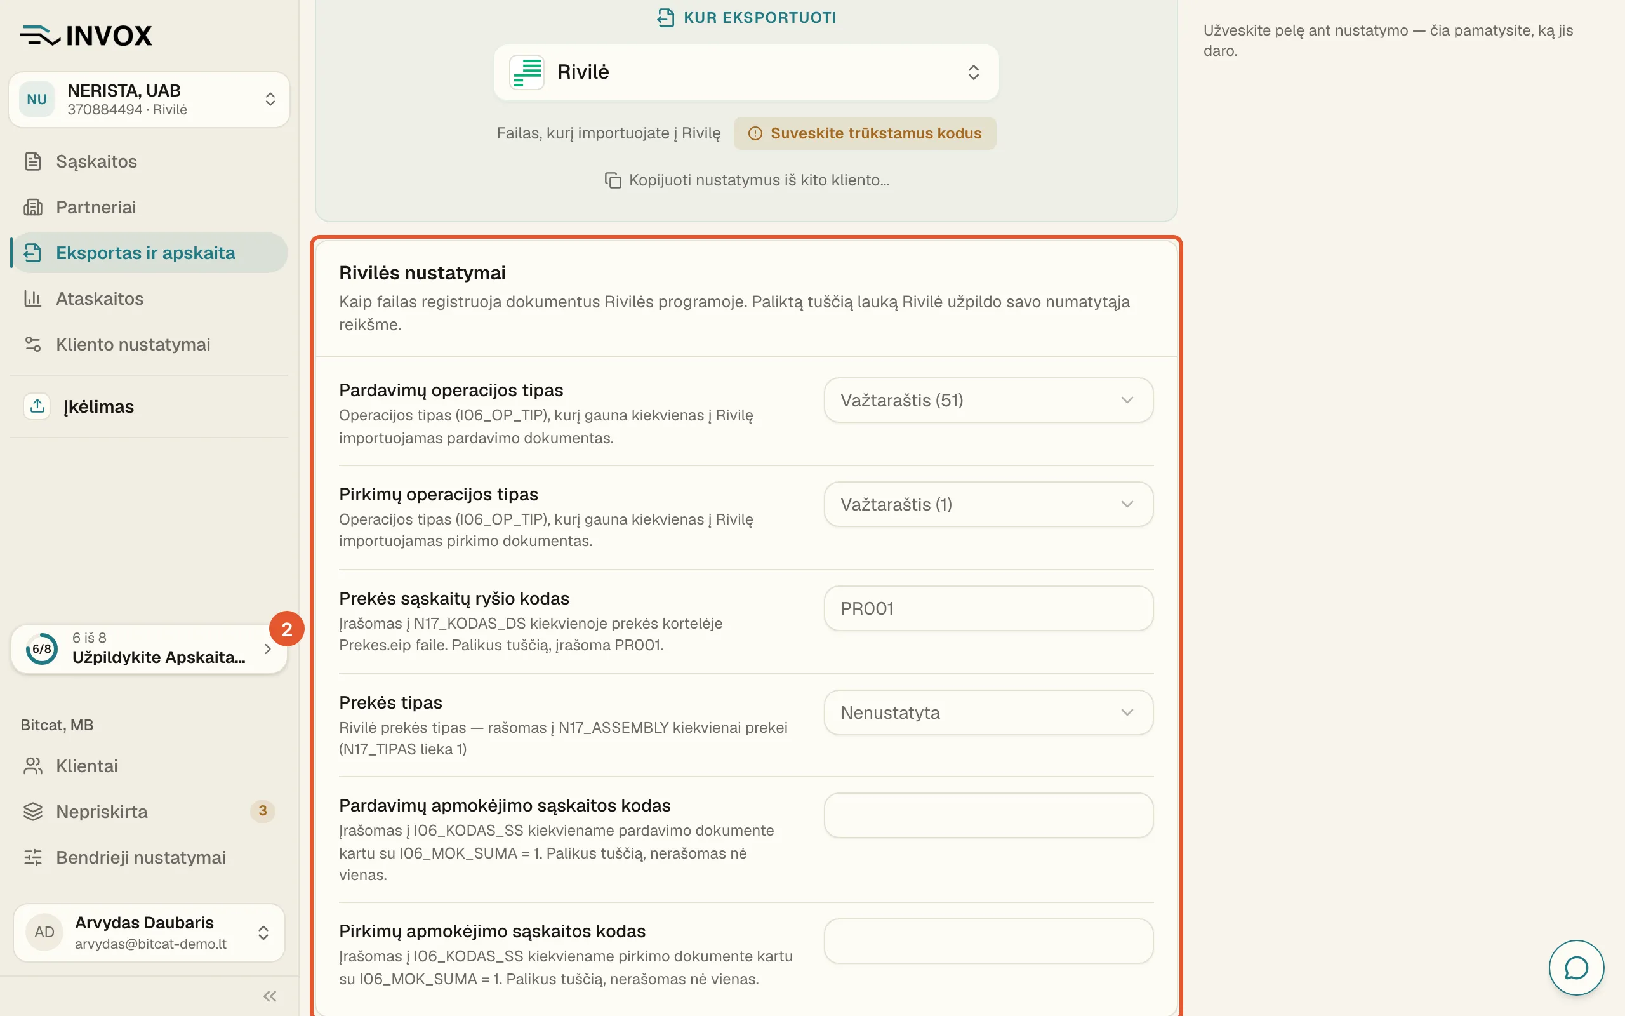Image resolution: width=1625 pixels, height=1016 pixels.
Task: Click the Bitcat, MB organization label
Action: coord(57,725)
